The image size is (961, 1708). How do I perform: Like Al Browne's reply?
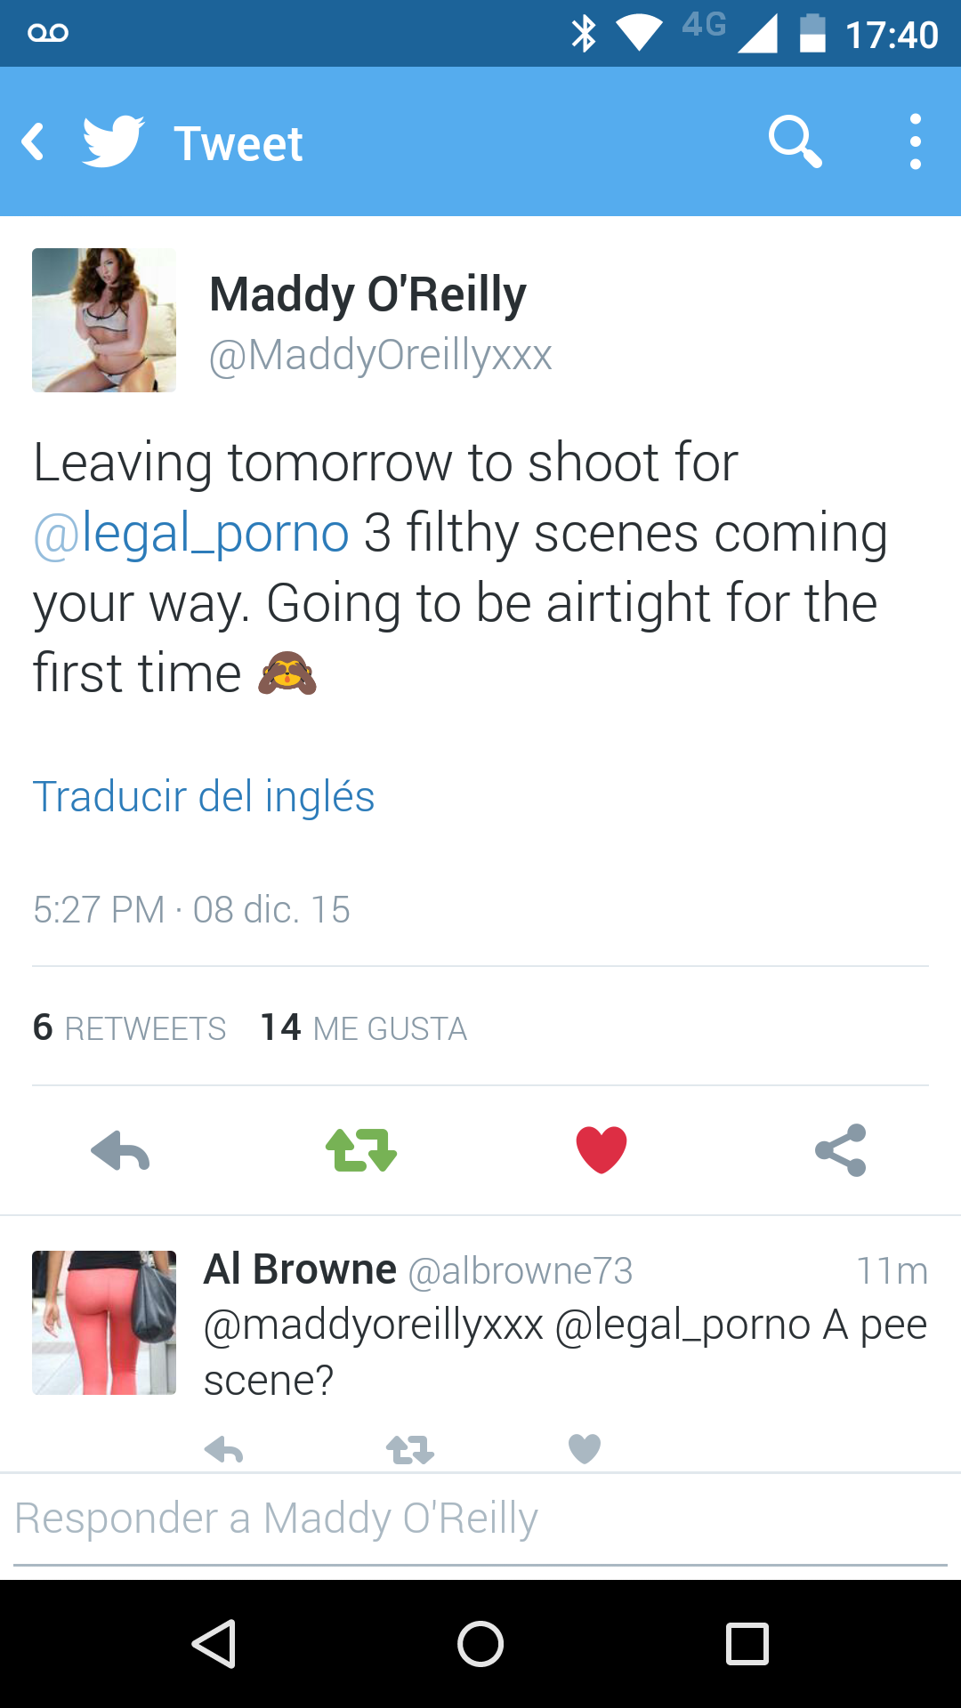tap(585, 1449)
